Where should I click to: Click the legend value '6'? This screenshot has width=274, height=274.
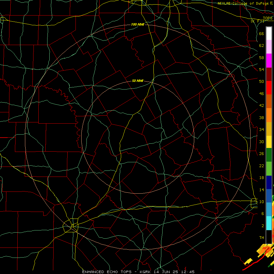click(x=263, y=213)
